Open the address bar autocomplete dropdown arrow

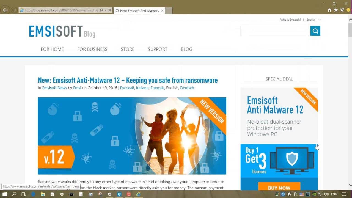pos(105,10)
